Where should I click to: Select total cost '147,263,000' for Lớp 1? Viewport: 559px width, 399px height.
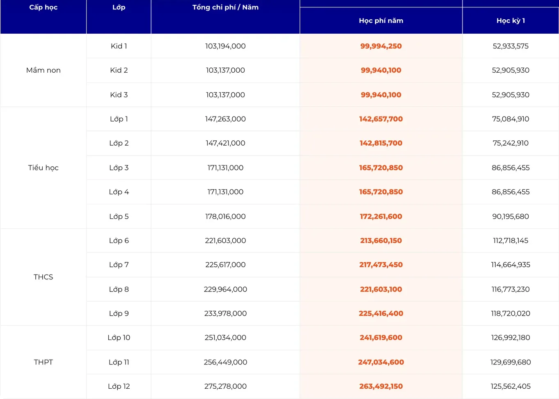[225, 119]
